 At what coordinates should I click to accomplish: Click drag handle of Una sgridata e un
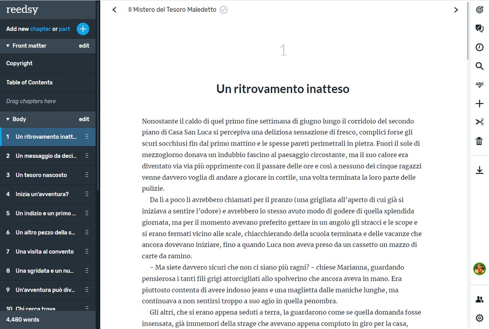pyautogui.click(x=87, y=270)
